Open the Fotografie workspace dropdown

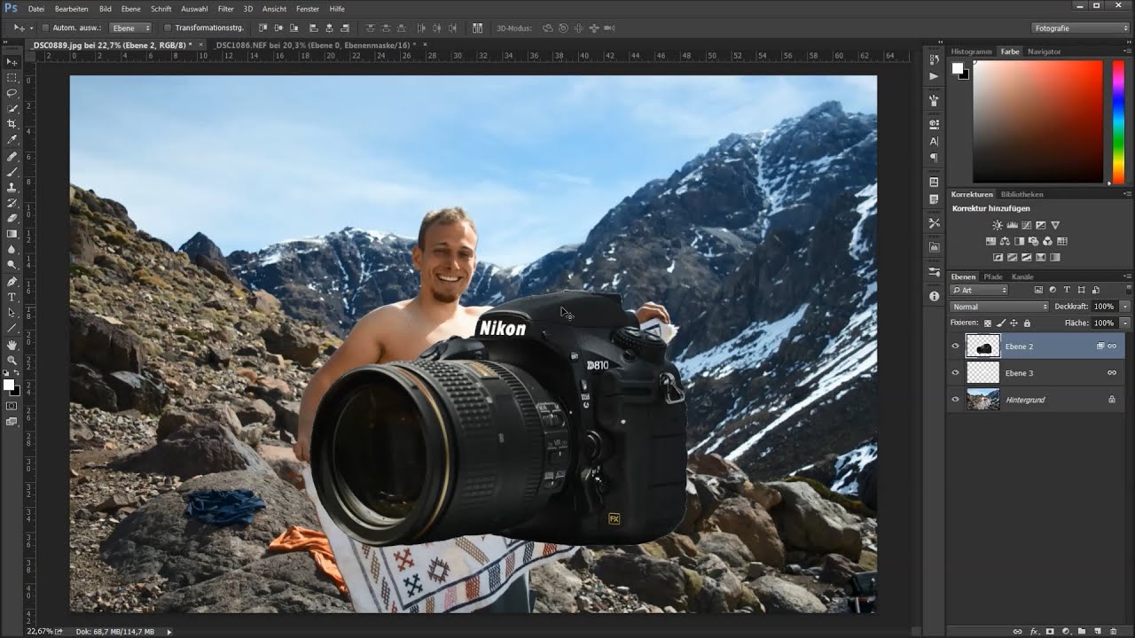pos(1080,28)
